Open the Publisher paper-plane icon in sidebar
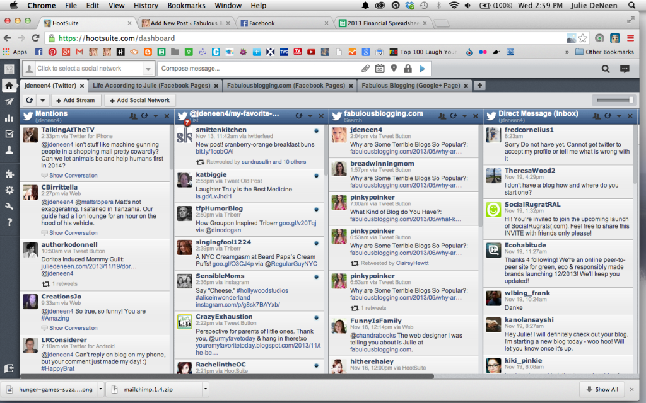646x403 pixels. click(x=9, y=101)
